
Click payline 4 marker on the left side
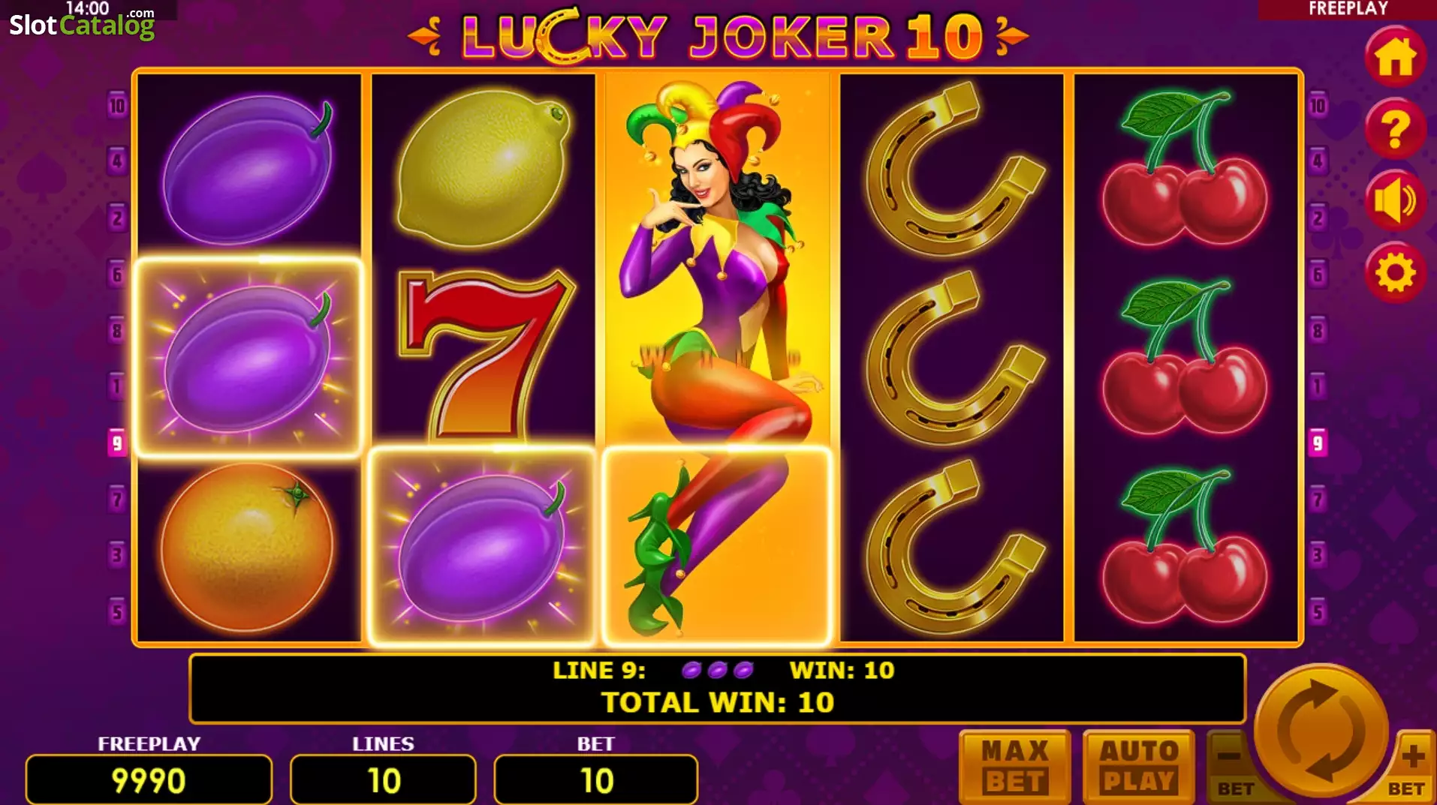click(x=116, y=161)
